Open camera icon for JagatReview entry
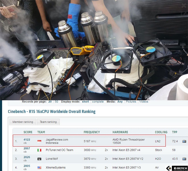This screenshot has height=171, width=188. [184, 141]
